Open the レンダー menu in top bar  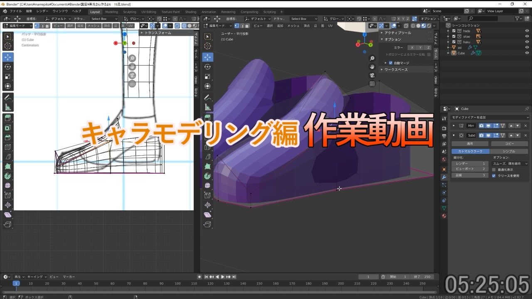click(42, 11)
